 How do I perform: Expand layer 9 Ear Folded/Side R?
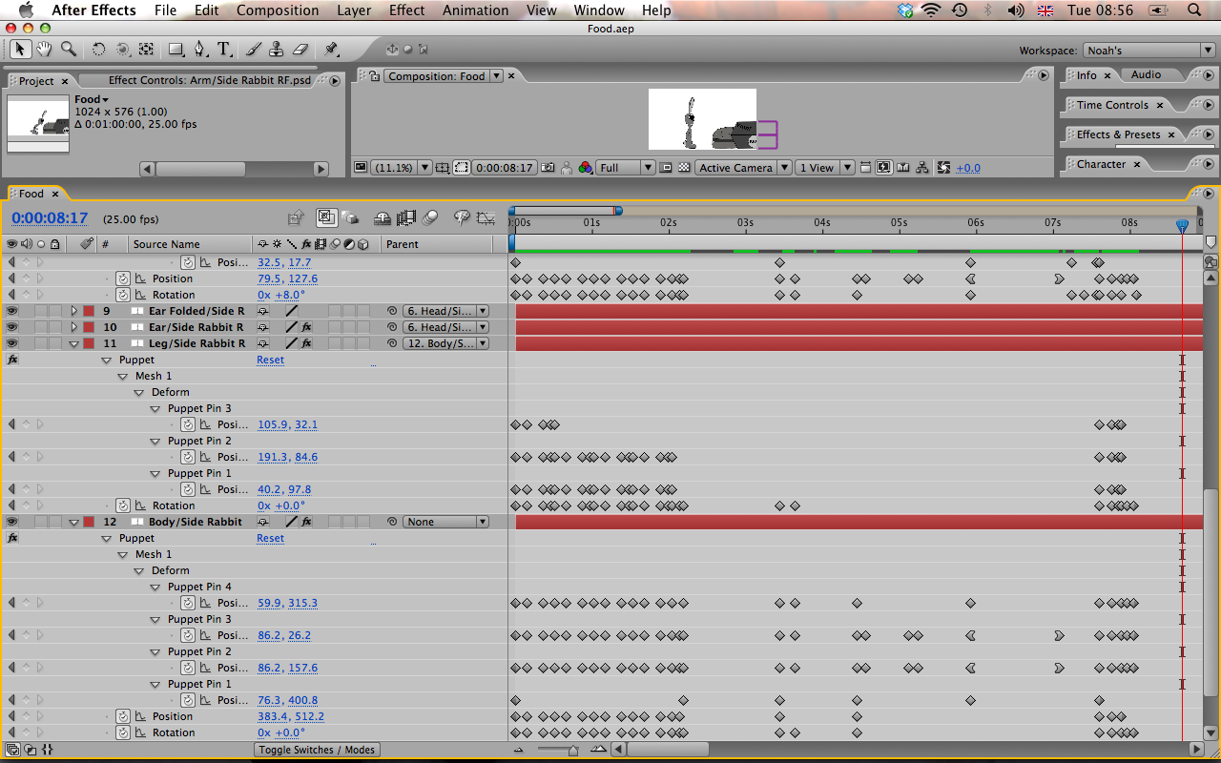point(73,311)
